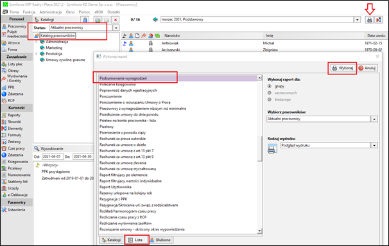
Task: Open Czas pracy in the sidebar
Action: tap(13, 148)
